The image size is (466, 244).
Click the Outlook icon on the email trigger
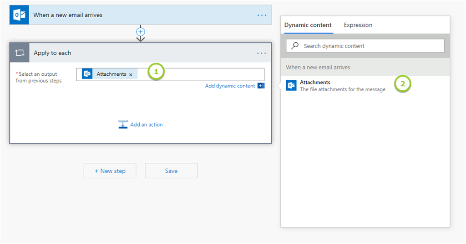coord(19,15)
